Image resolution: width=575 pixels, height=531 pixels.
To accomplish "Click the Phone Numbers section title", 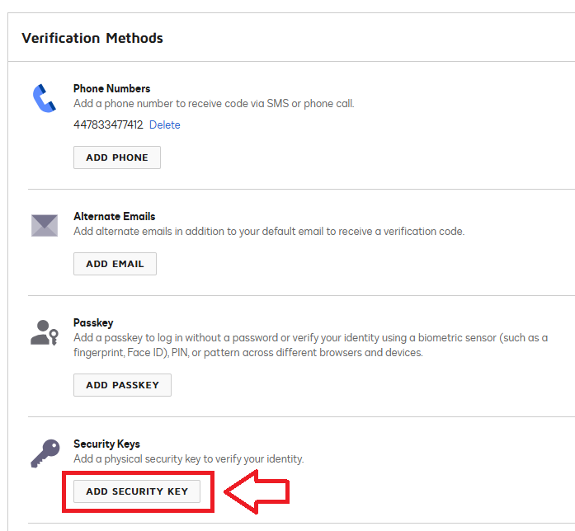I will point(111,88).
